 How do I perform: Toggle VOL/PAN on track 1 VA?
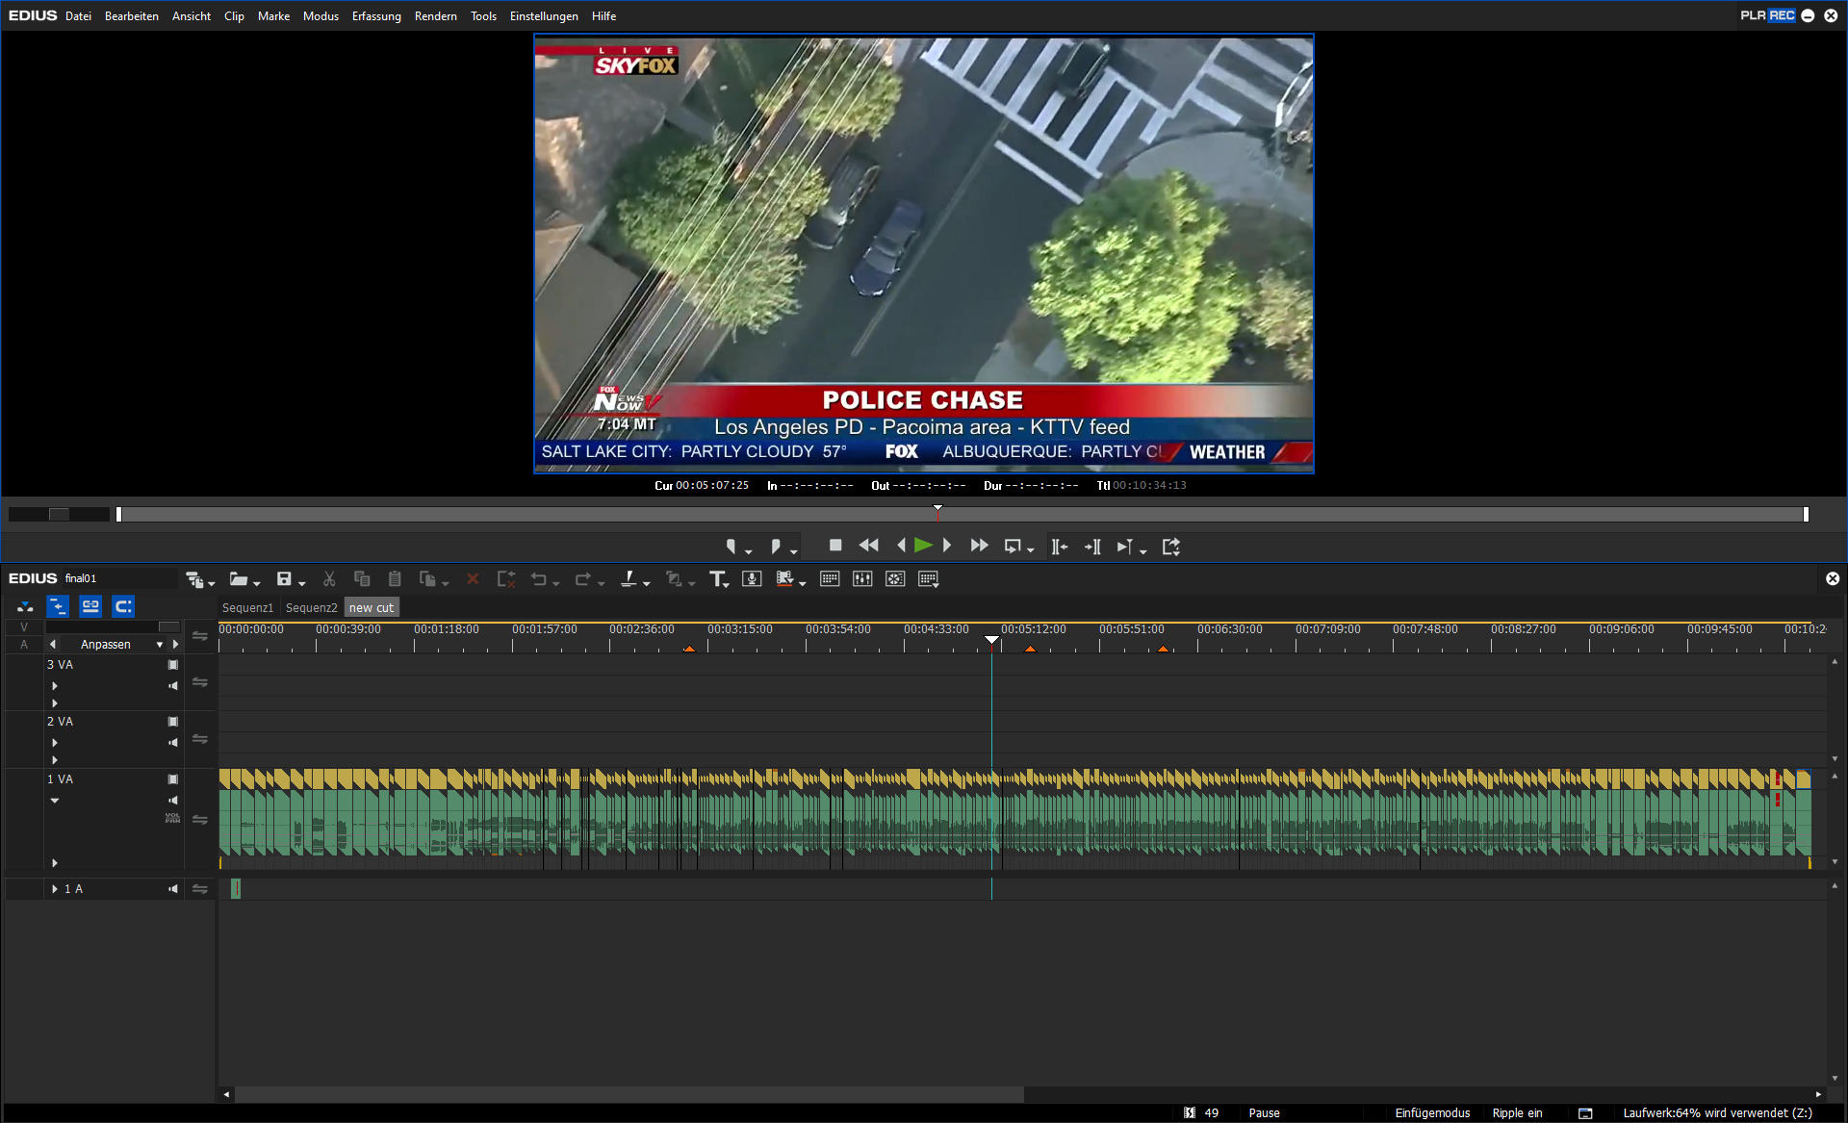[173, 818]
